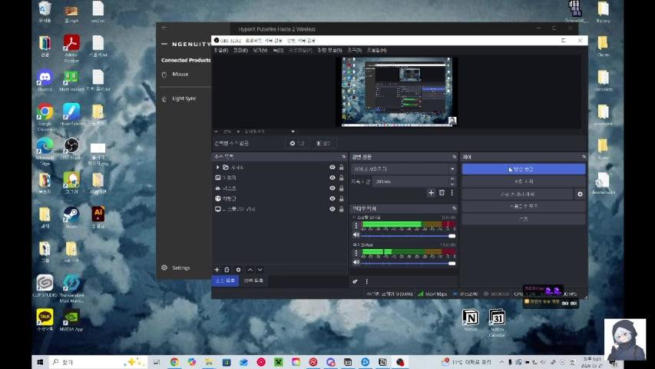Move source down with down arrow
This screenshot has width=655, height=369.
click(x=260, y=270)
